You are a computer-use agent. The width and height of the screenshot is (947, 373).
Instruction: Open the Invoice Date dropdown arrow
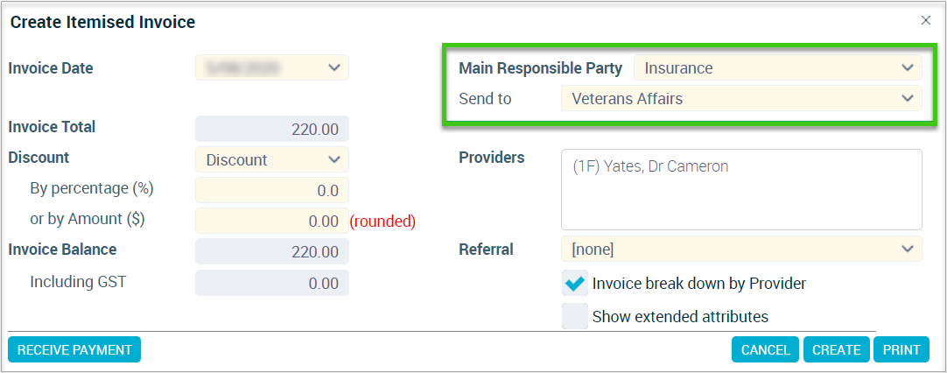pyautogui.click(x=334, y=67)
